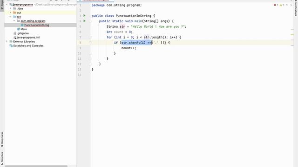Jump to next highlighted error arrow
Screen dimensions: 298x167
point(291,5)
